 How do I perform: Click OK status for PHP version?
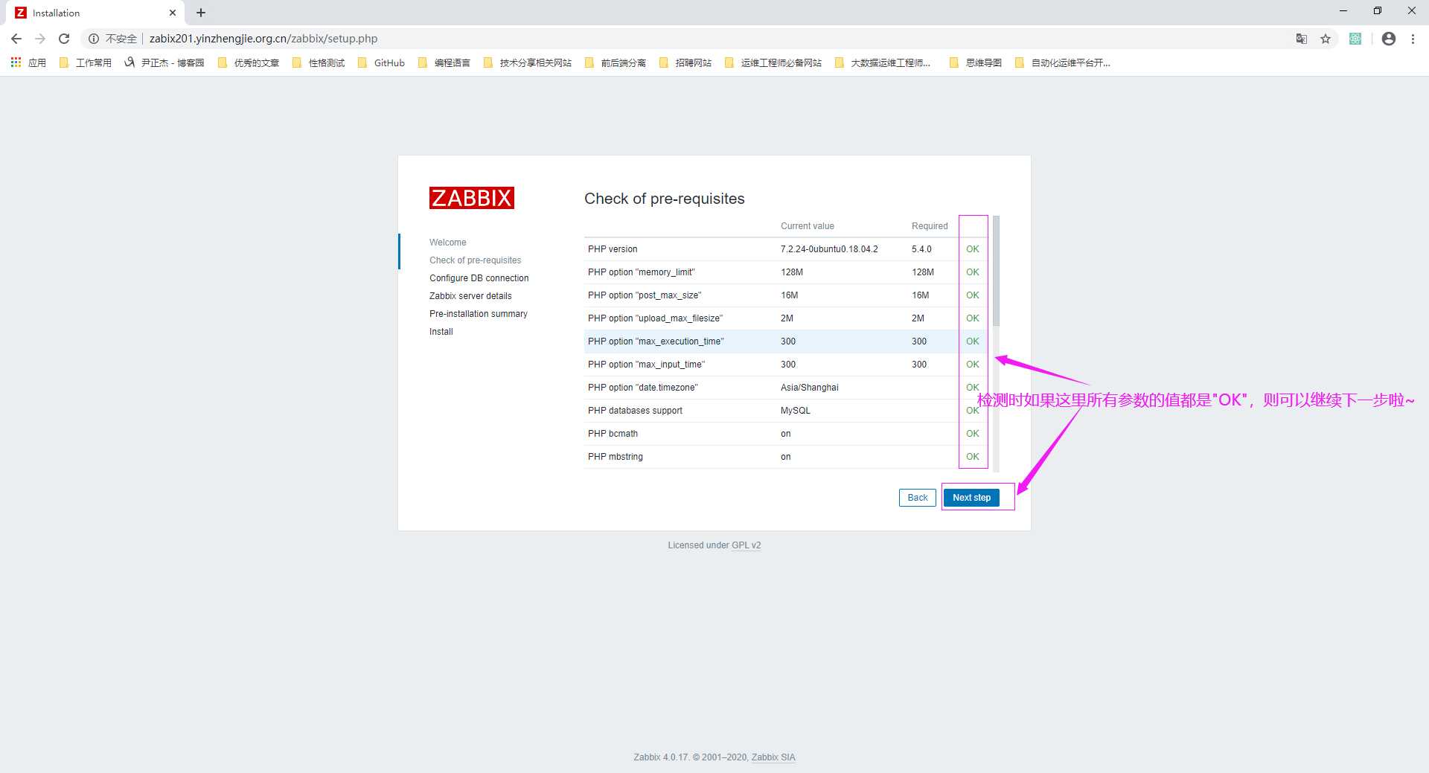973,249
